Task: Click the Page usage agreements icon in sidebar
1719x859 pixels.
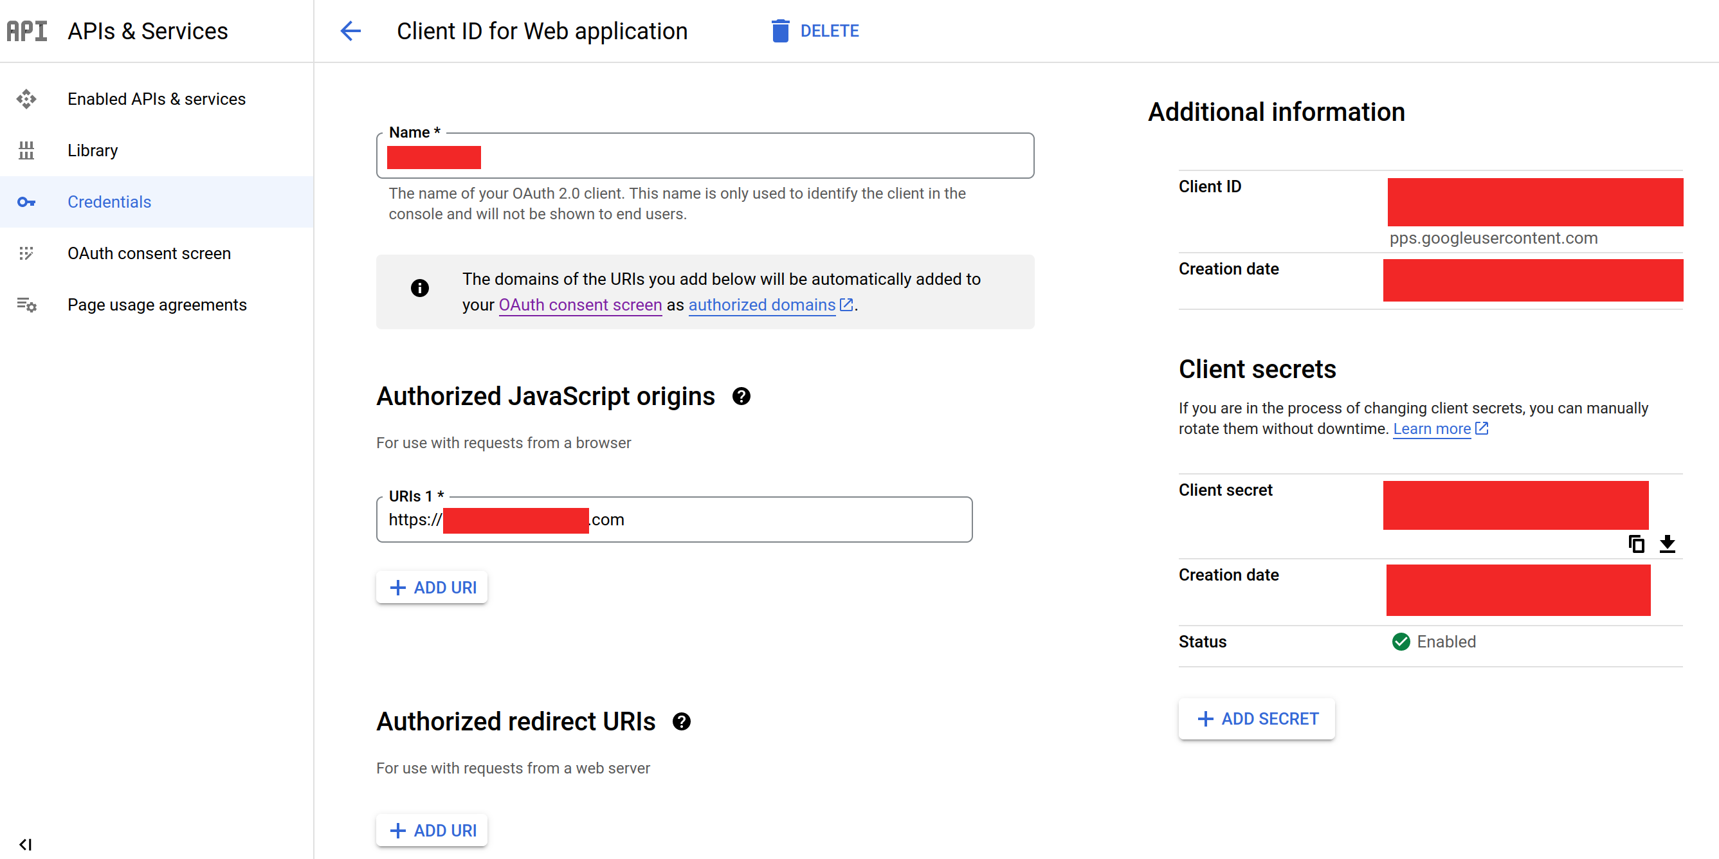Action: 26,305
